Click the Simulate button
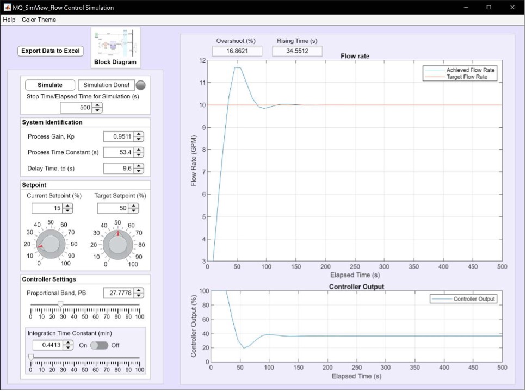This screenshot has height=392, width=526. point(49,85)
